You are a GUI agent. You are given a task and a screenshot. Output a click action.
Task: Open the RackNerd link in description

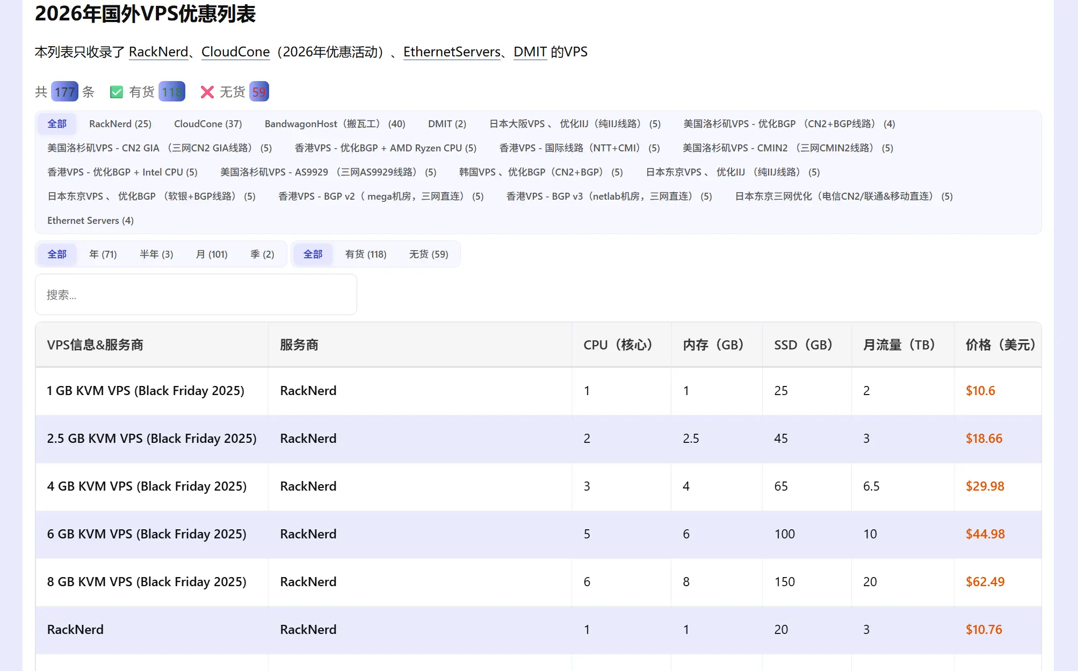(x=158, y=52)
